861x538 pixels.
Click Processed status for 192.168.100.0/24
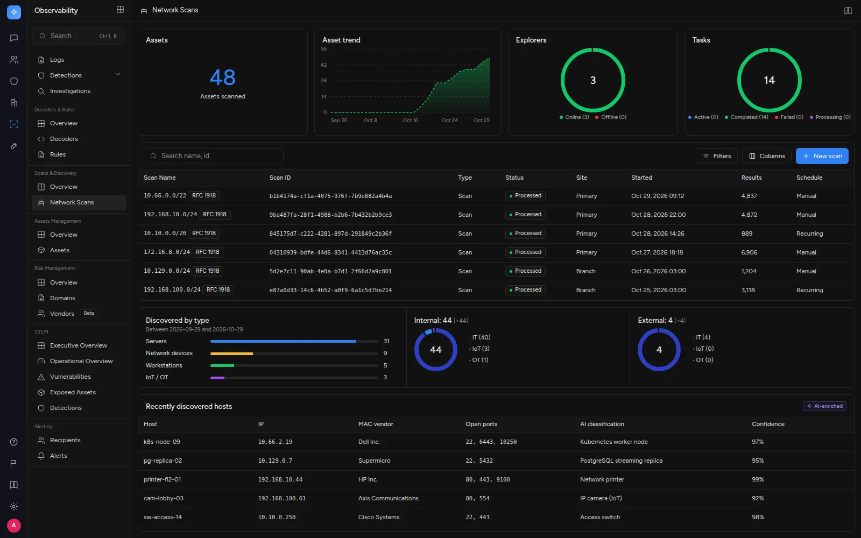click(525, 290)
